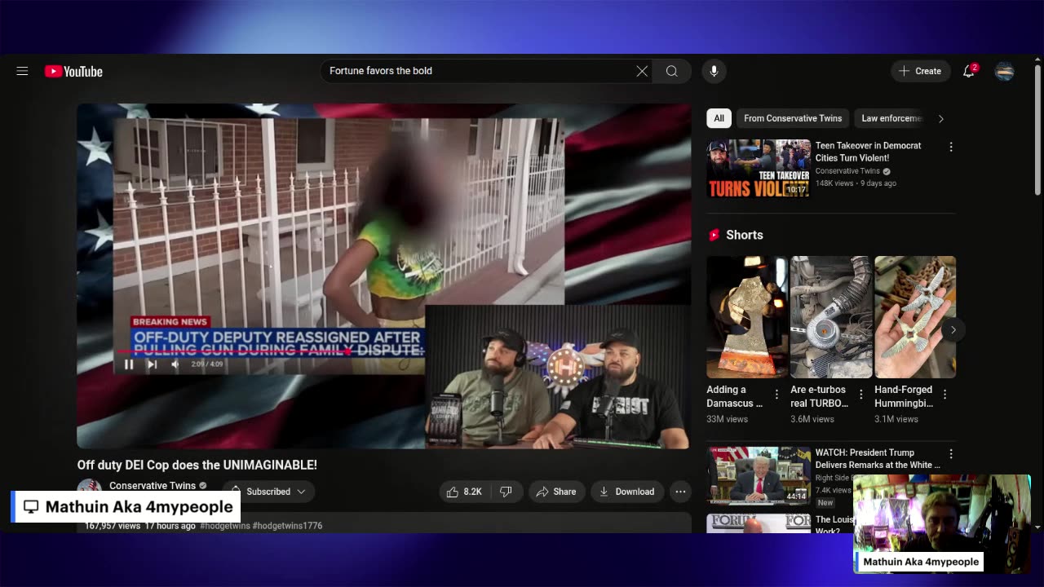1044x587 pixels.
Task: Open the notifications bell
Action: click(969, 71)
